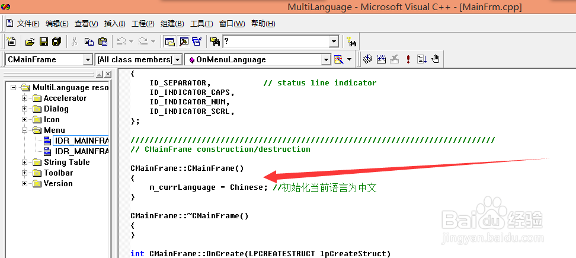Expand the Accelerator folder

tap(25, 98)
